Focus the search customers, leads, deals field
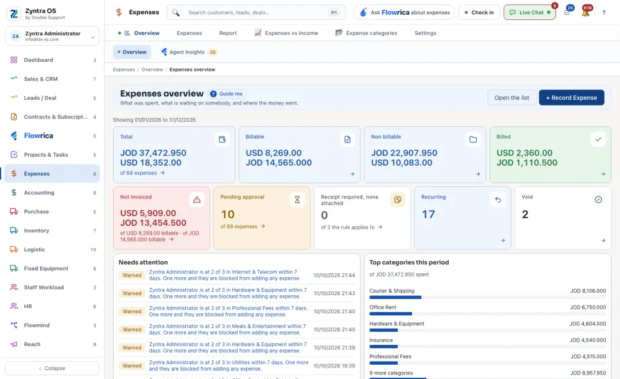620x379 pixels. [256, 13]
